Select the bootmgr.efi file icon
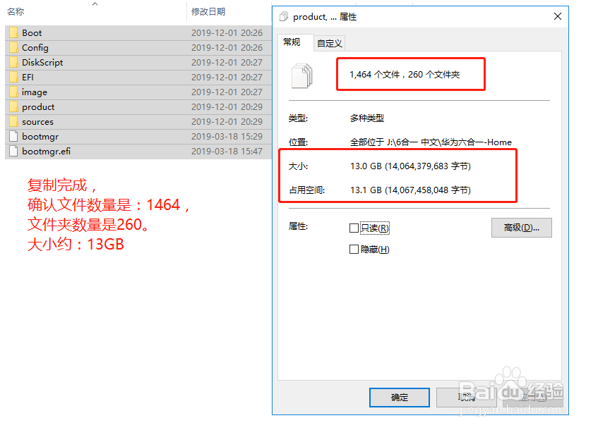Screen dimensions: 598x430 pos(13,151)
